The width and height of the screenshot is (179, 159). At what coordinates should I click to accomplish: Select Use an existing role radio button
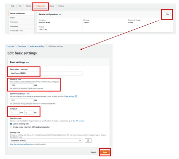(x=11, y=124)
